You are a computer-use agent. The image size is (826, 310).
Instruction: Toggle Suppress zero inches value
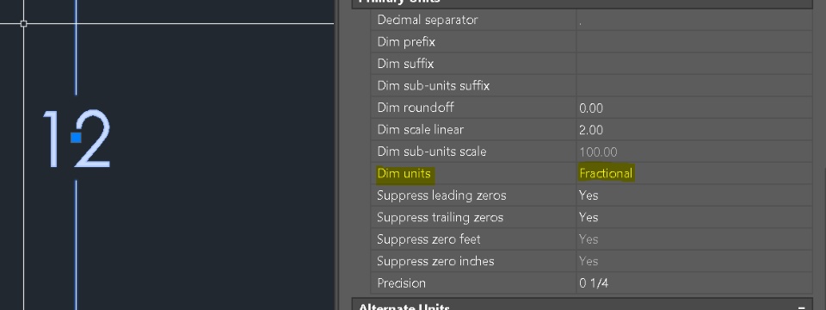point(693,261)
